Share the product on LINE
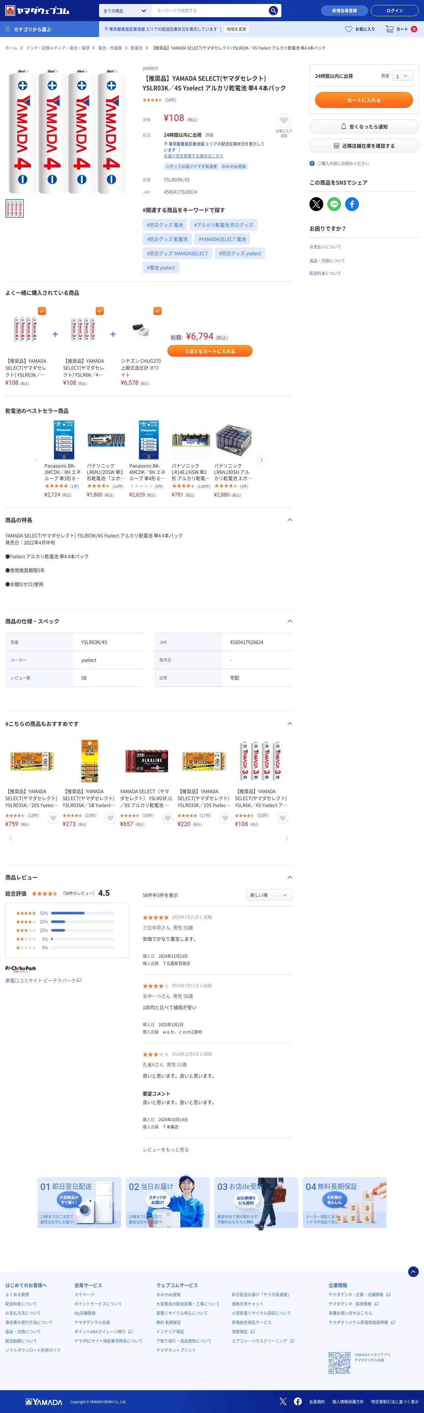424x1413 pixels. (334, 204)
